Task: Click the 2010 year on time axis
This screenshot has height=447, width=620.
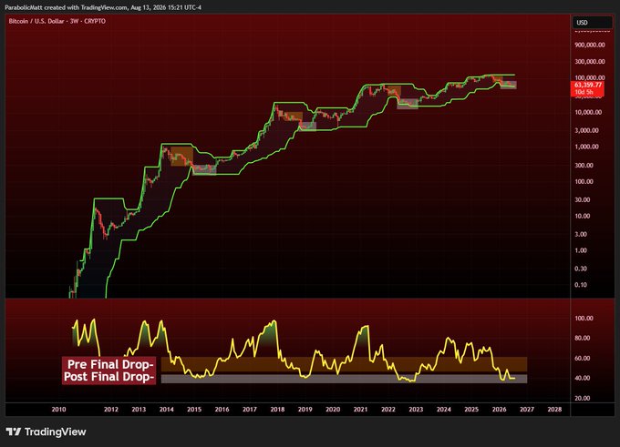Action: tap(58, 409)
